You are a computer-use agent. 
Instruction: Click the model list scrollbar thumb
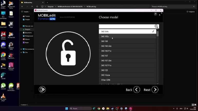(x=158, y=34)
